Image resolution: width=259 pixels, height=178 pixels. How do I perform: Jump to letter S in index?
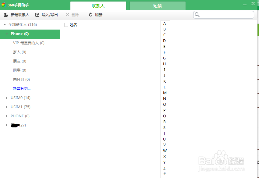click(165, 128)
